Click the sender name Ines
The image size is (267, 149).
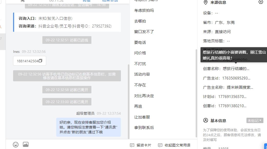(16, 52)
